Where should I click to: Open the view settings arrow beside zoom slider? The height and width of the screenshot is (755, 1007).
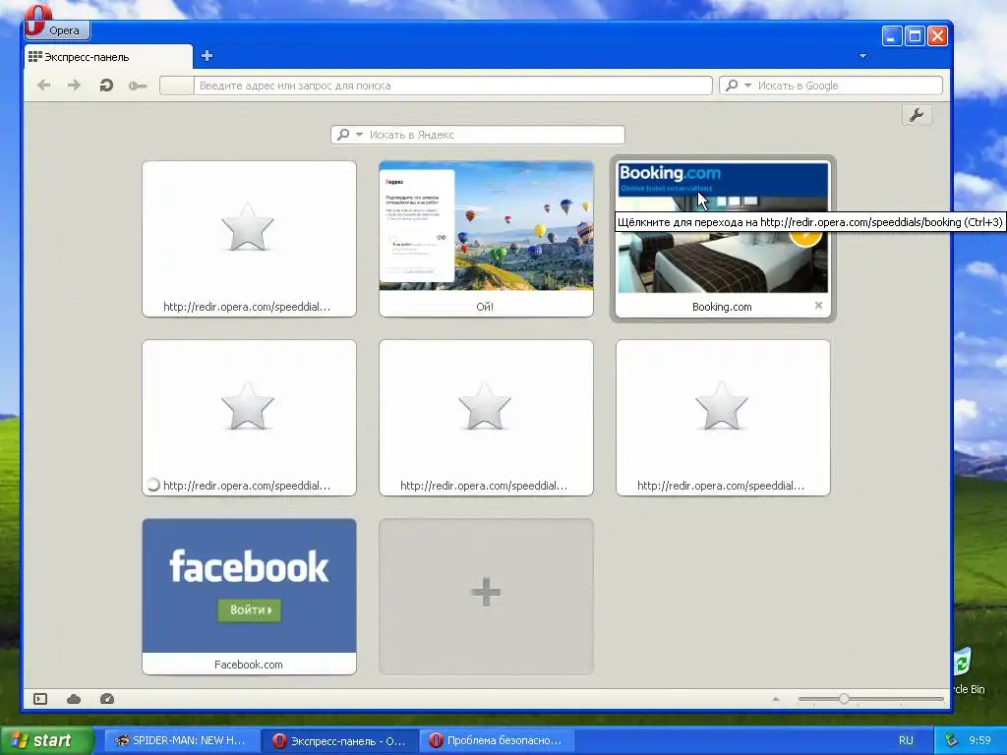776,699
